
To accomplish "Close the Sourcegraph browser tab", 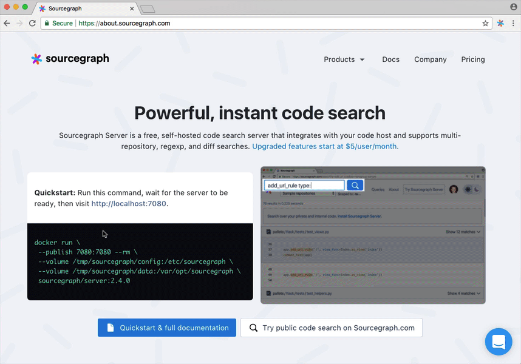I will 132,8.
